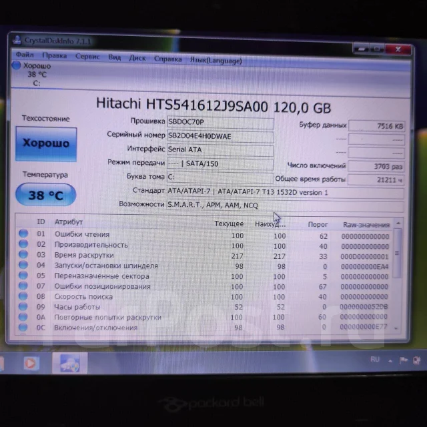The image size is (427, 427).
Task: Click the RU language indicator in tray
Action: tap(375, 360)
